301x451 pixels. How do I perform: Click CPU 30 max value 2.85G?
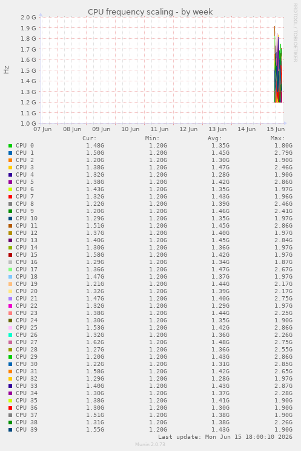(x=283, y=364)
